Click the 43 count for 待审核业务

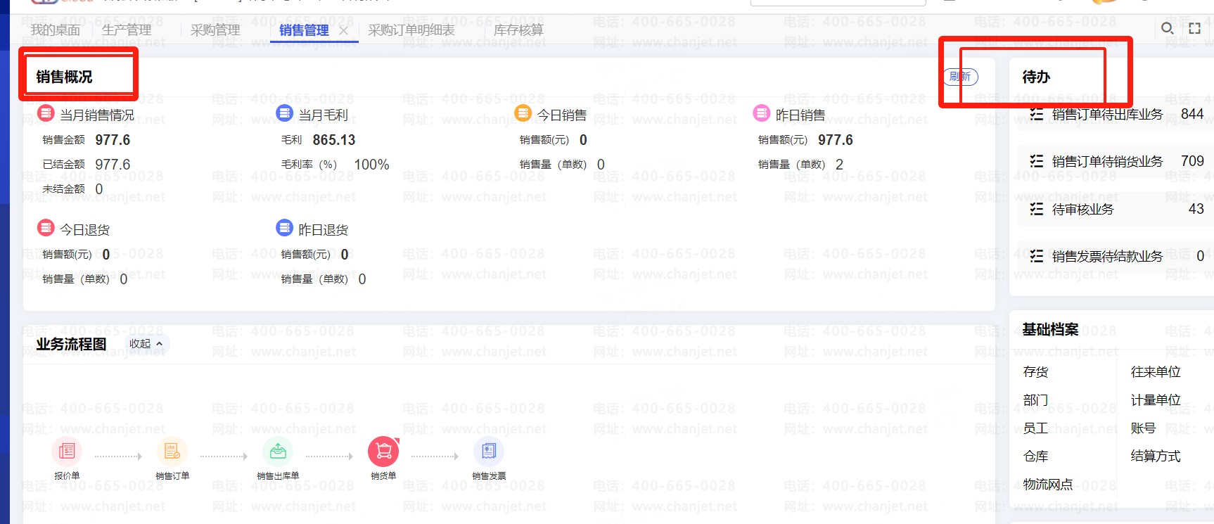click(1196, 209)
